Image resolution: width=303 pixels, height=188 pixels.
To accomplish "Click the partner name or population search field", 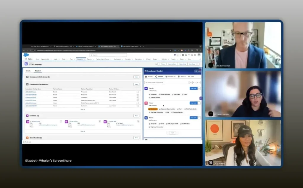I will 166,82.
